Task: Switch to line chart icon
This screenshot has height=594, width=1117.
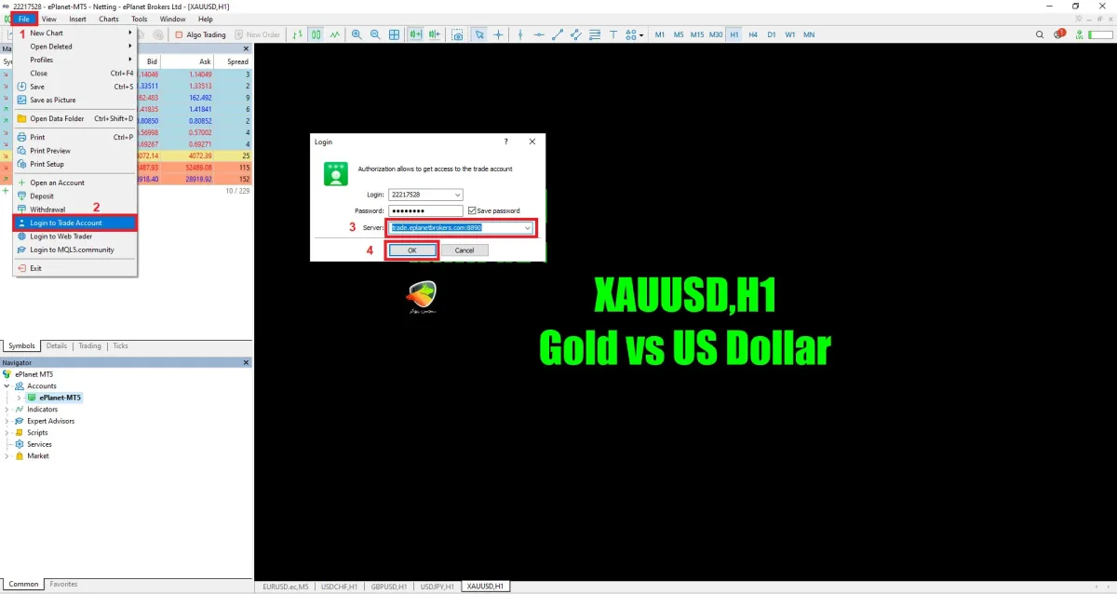Action: tap(334, 34)
